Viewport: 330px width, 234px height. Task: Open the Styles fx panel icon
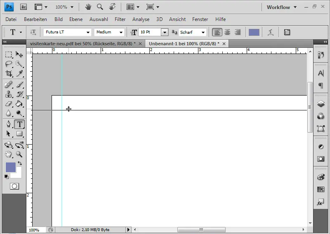(x=321, y=202)
